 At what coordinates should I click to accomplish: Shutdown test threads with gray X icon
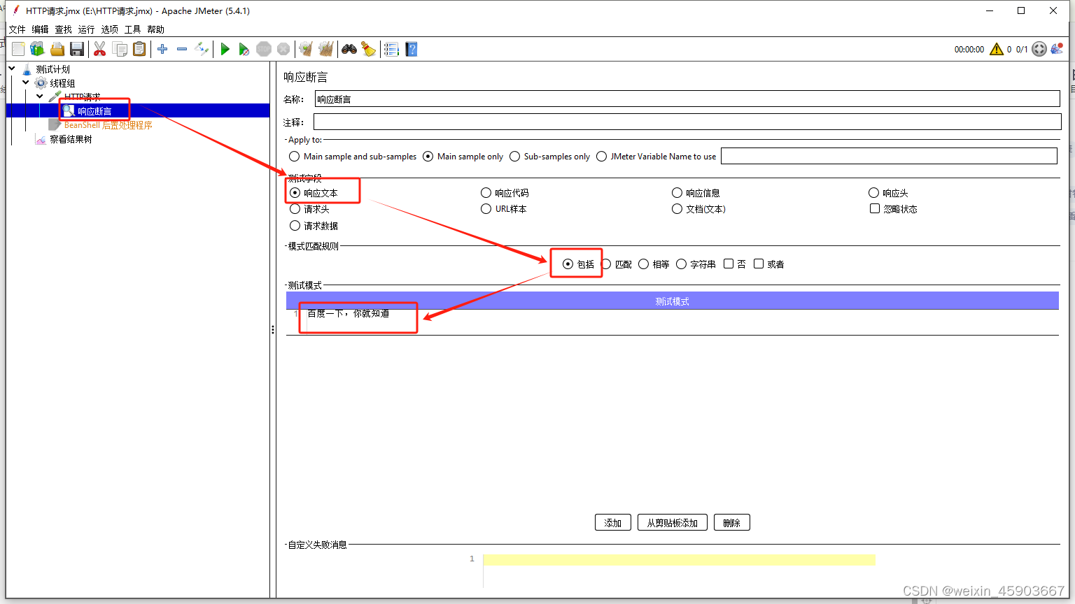[283, 49]
